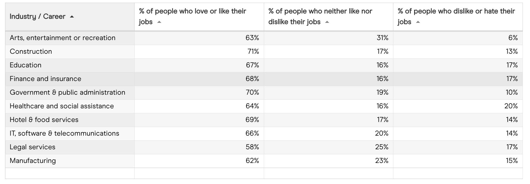The width and height of the screenshot is (530, 184).
Task: Select the Construction industry cell
Action: (x=31, y=52)
